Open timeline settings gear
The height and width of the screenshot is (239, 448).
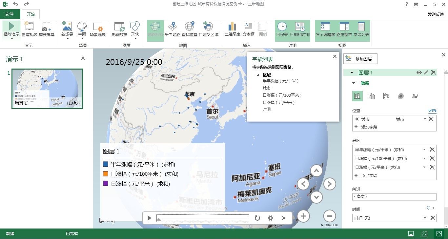pos(271,218)
